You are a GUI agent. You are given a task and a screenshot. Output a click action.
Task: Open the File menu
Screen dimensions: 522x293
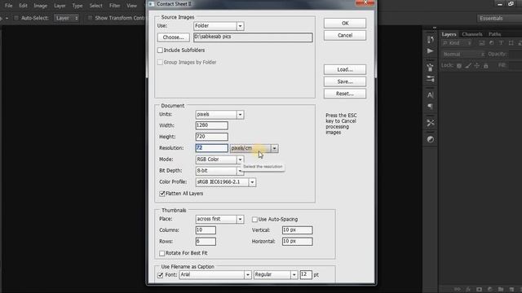click(9, 6)
